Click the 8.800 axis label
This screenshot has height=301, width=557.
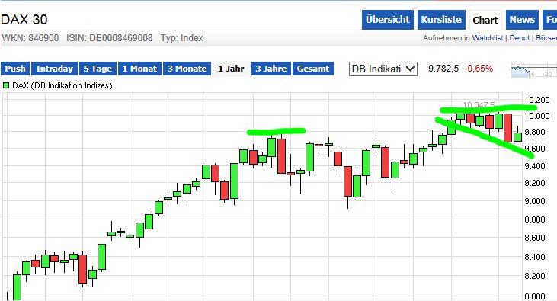click(x=535, y=219)
